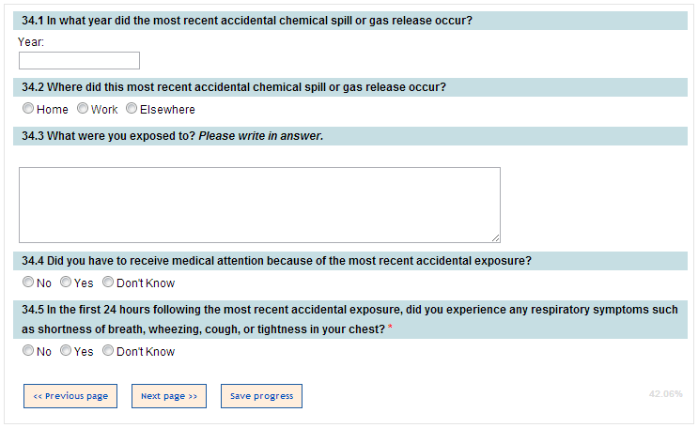This screenshot has width=698, height=428.
Task: Choose Yes for medical attention question 34.4
Action: [66, 283]
